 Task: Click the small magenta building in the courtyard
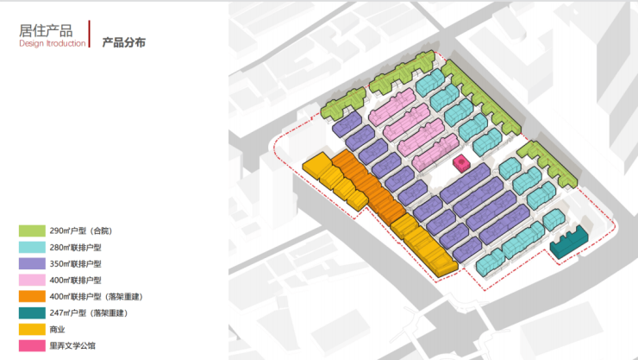(462, 163)
